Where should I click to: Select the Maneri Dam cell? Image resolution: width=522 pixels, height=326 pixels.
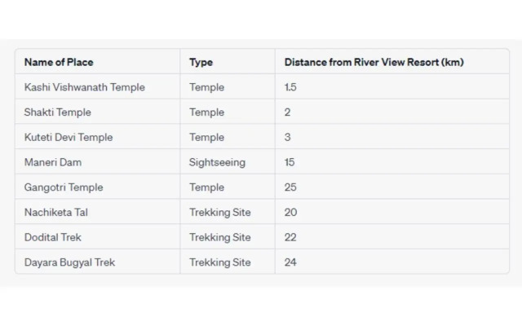point(53,162)
